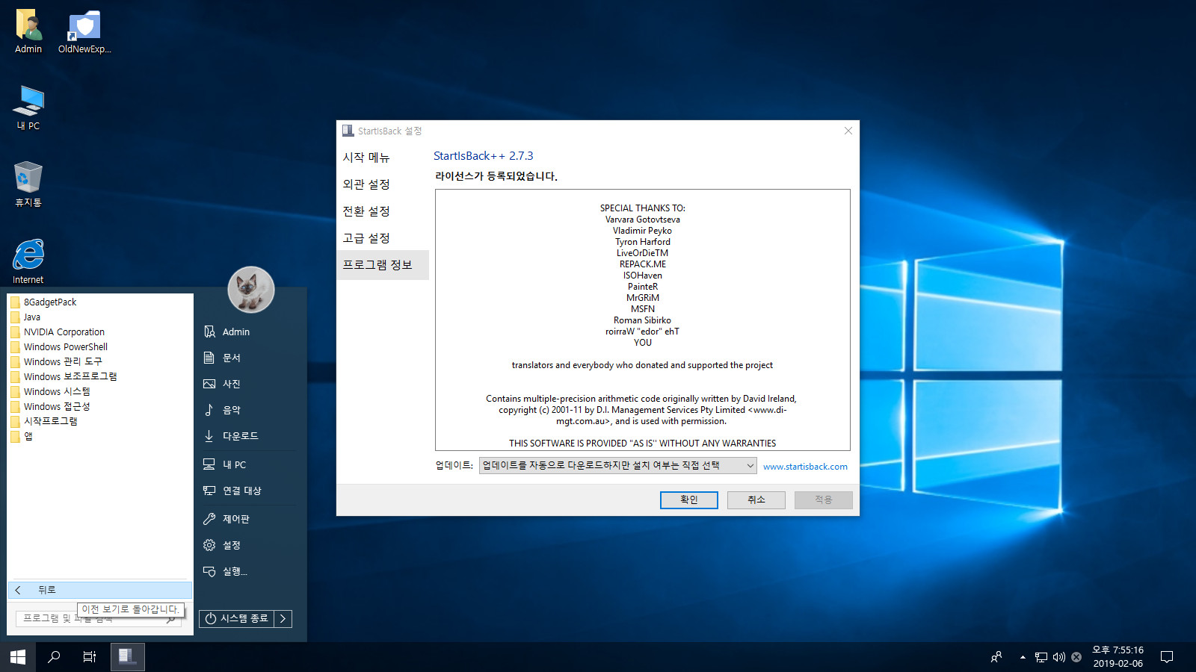This screenshot has width=1196, height=672.
Task: Click the 취소 button
Action: click(756, 500)
